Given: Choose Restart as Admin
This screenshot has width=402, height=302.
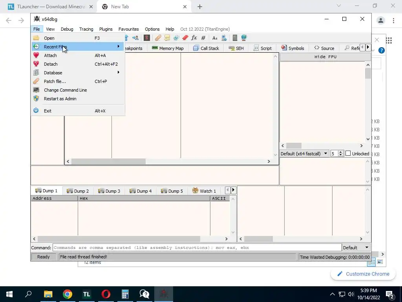Looking at the screenshot, I should [78, 99].
